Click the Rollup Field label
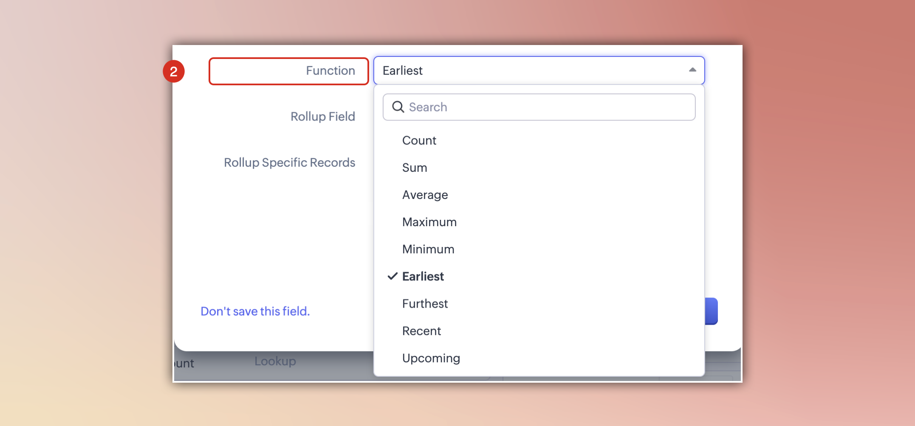 [x=322, y=116]
